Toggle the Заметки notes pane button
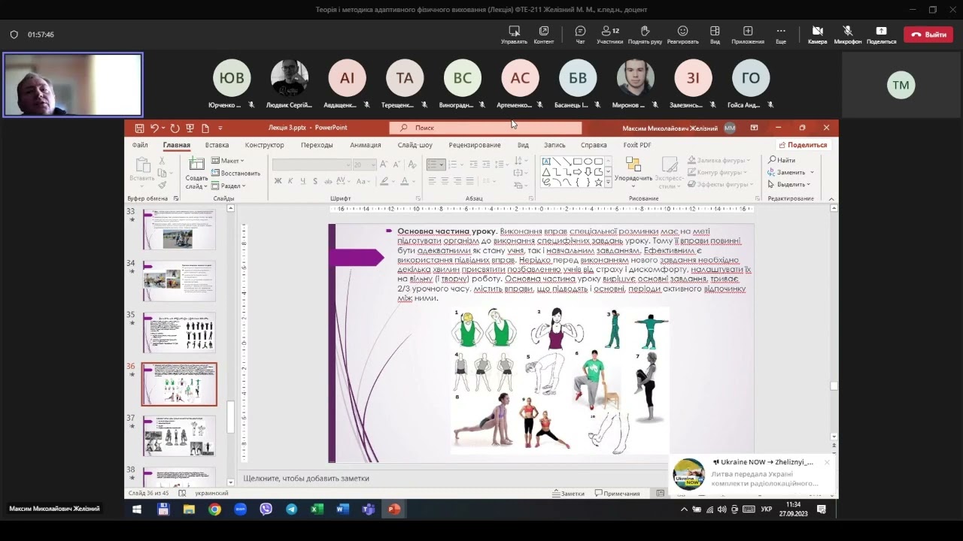This screenshot has width=963, height=541. [568, 494]
